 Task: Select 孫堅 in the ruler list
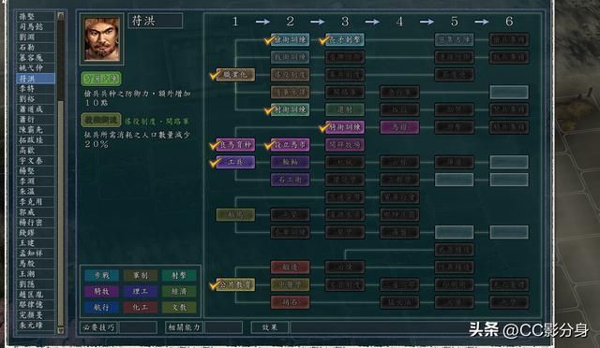[36, 17]
